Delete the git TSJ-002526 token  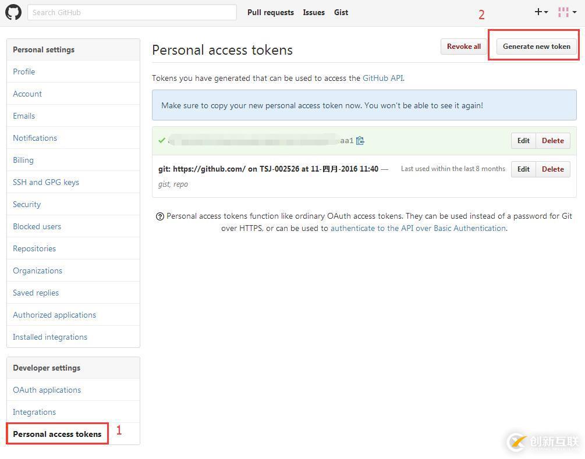point(552,169)
